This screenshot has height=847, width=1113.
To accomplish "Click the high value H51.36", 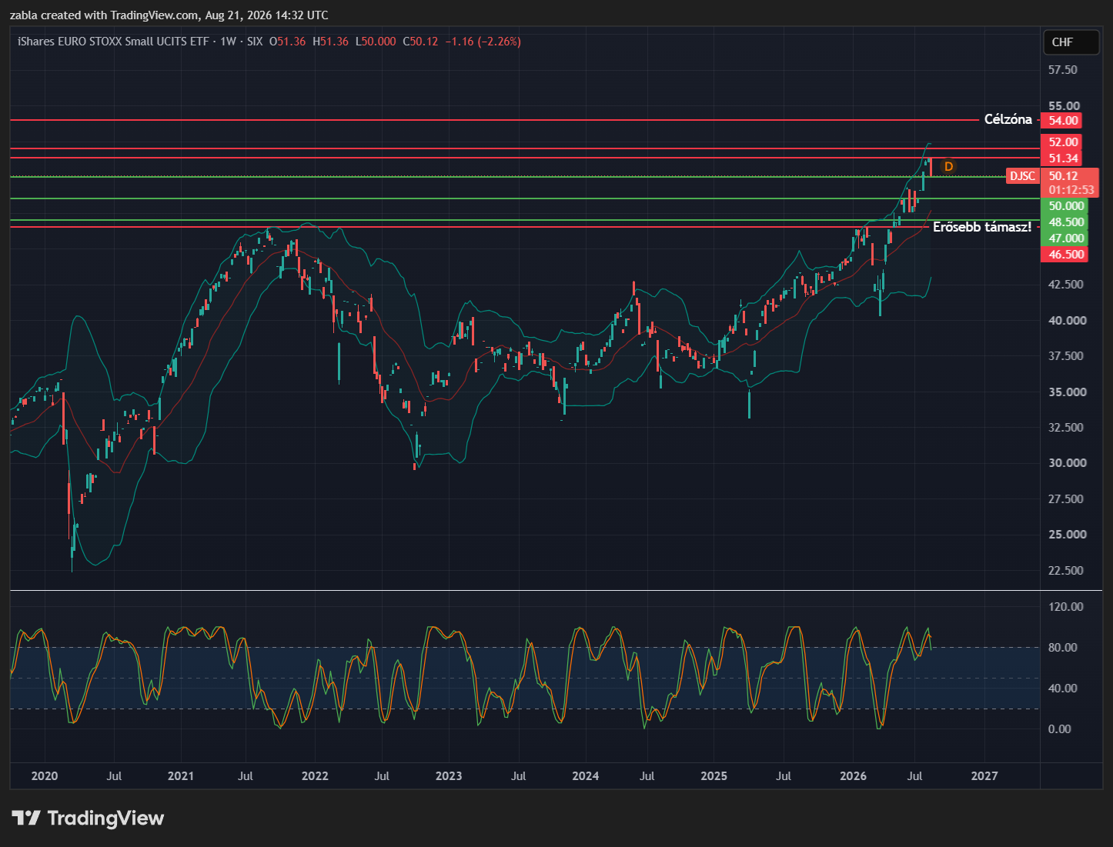I will click(330, 42).
